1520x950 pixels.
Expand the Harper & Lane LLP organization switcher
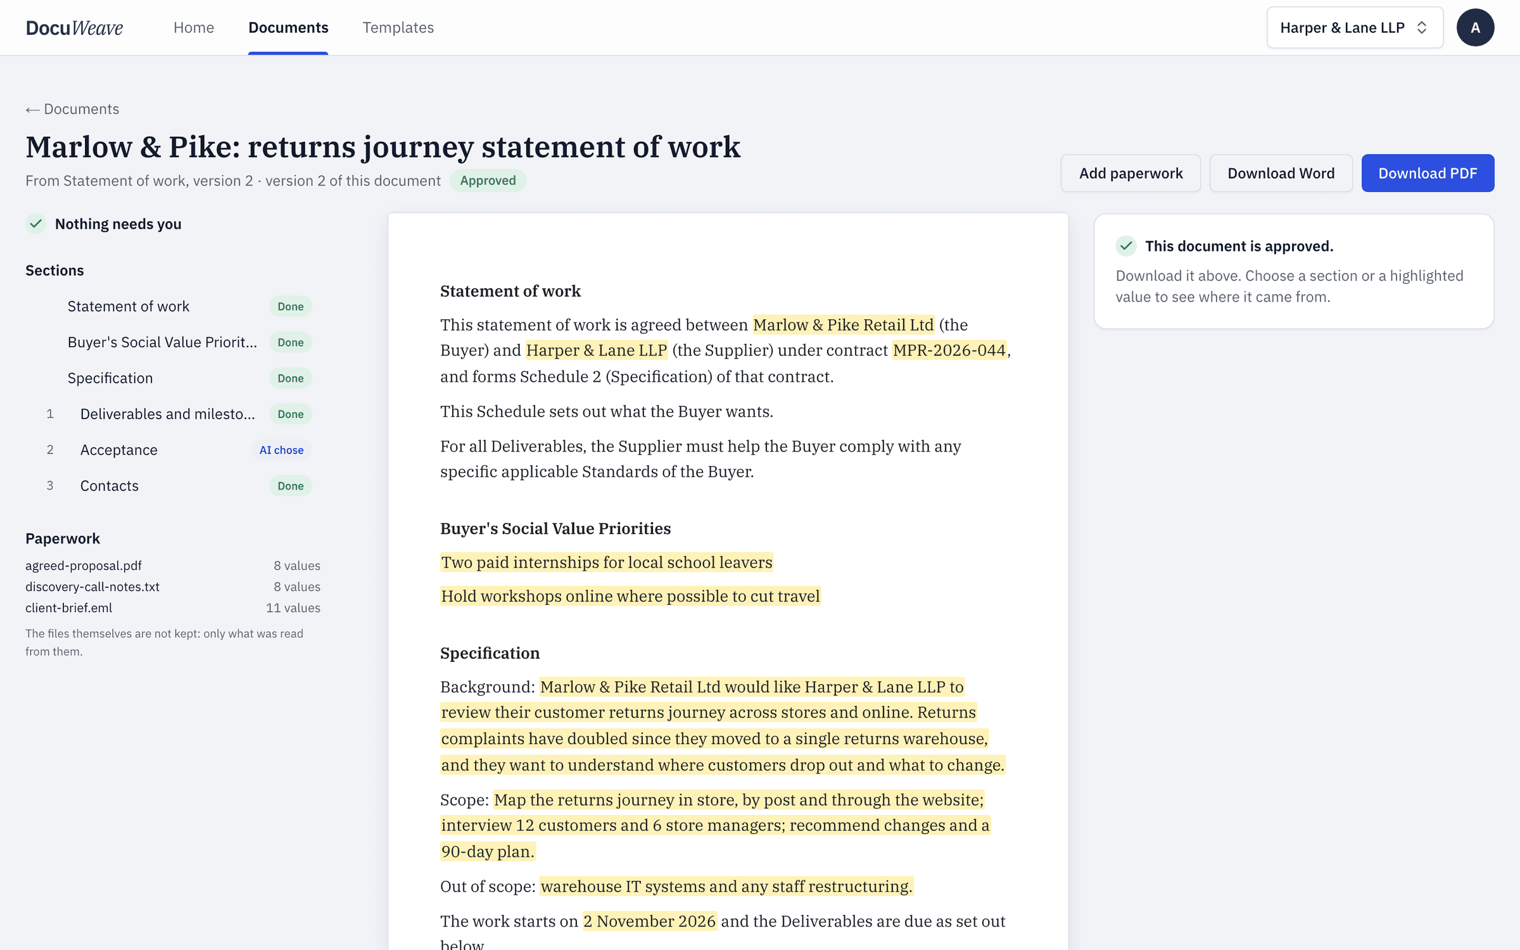(1355, 27)
